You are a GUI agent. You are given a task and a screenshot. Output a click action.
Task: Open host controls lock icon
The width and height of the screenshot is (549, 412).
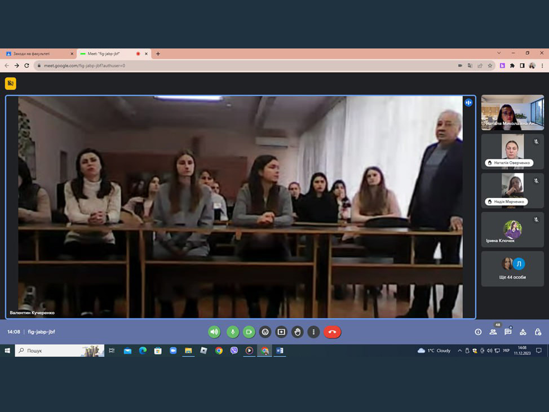click(x=538, y=332)
